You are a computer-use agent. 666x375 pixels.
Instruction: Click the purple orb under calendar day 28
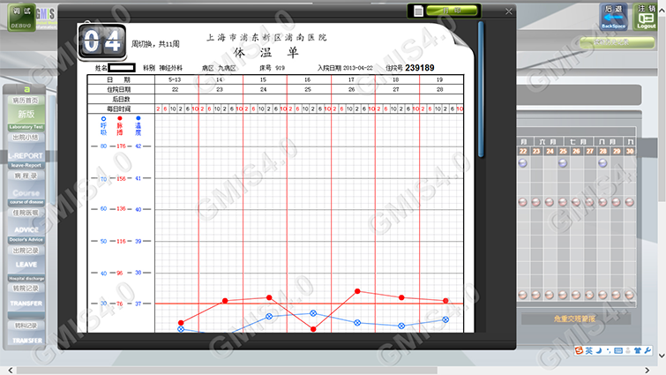click(602, 163)
